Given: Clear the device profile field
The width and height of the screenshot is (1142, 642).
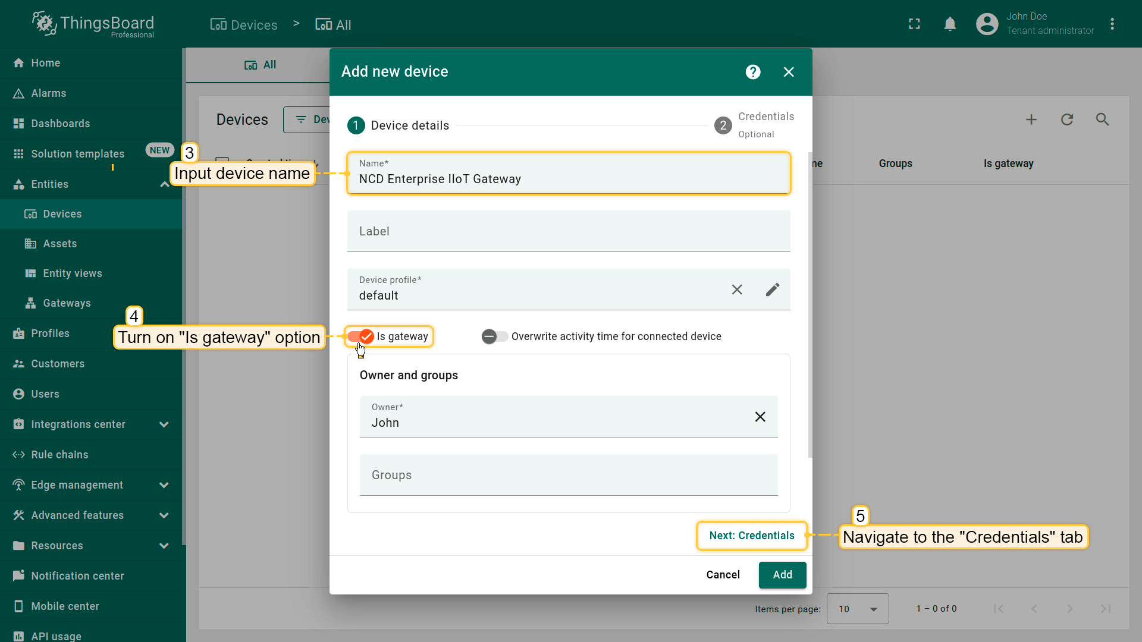Looking at the screenshot, I should (737, 289).
